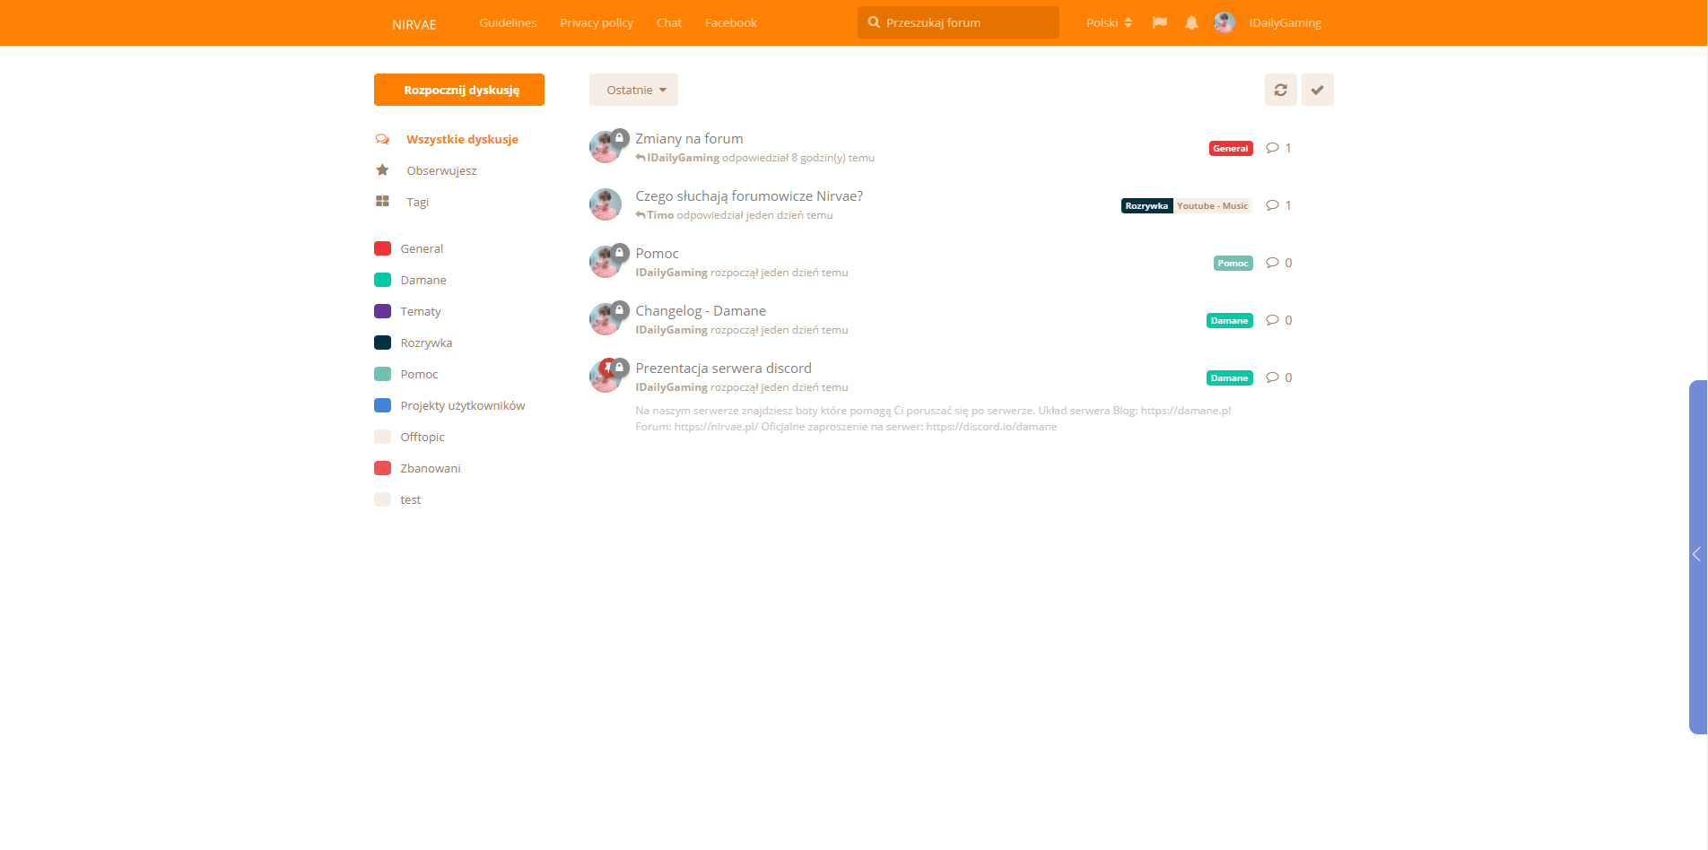Screen dimensions: 1708x850
Task: Expand the side panel chevron handle
Action: click(x=1696, y=555)
